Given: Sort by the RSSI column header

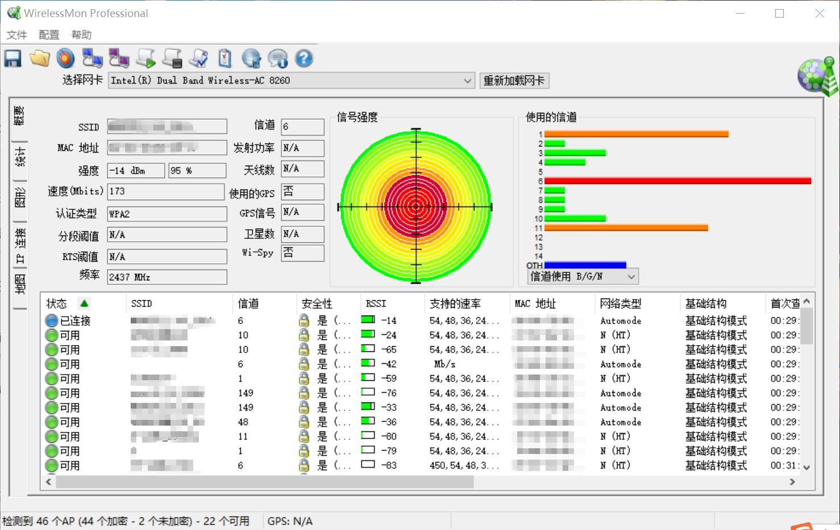Looking at the screenshot, I should pos(392,304).
